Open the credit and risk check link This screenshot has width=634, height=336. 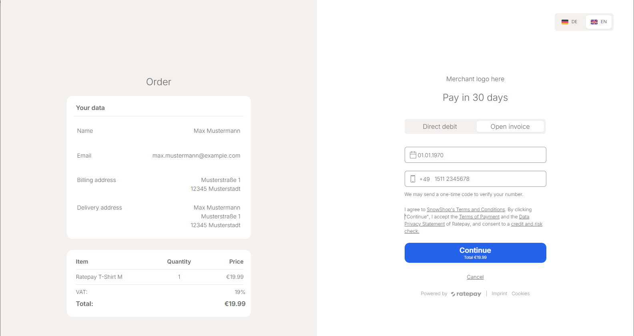[526, 224]
